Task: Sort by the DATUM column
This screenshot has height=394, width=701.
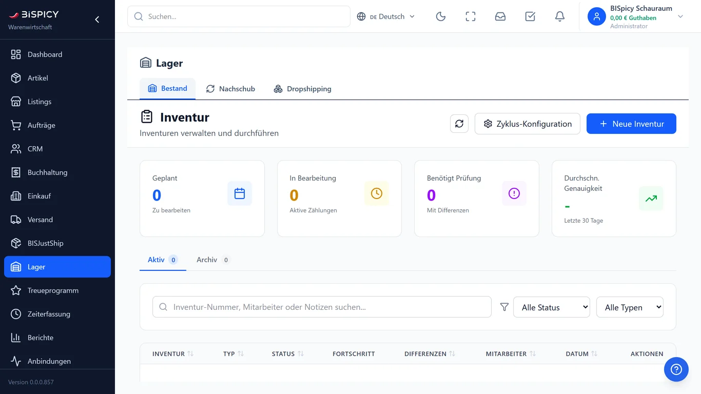Action: tap(582, 354)
